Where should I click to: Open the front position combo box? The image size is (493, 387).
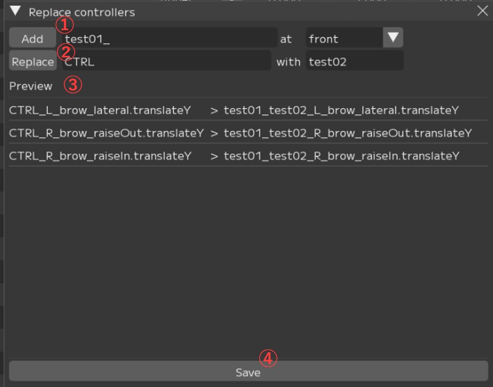(345, 39)
